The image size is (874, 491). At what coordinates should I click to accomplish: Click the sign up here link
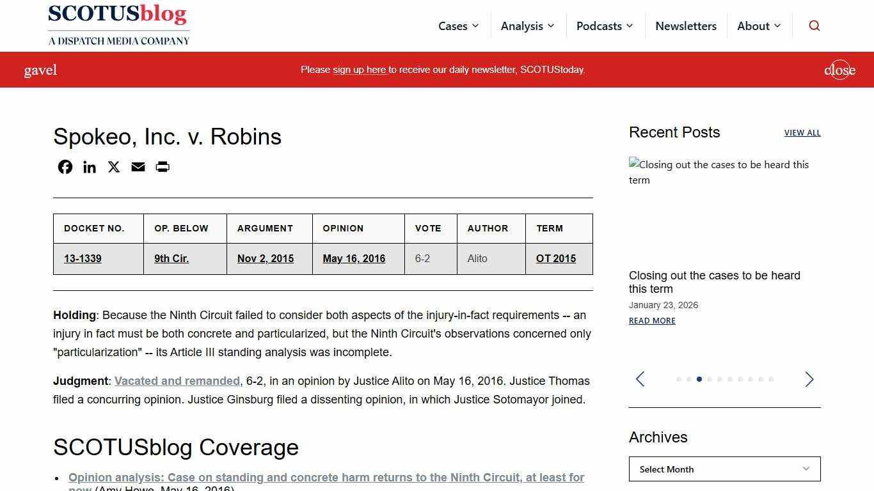click(x=359, y=70)
